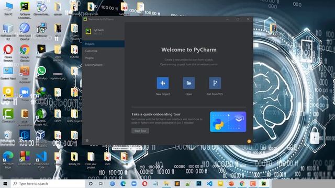The image size is (335, 188).
Task: Click the PowerPoint taskbar icon
Action: coord(231,183)
